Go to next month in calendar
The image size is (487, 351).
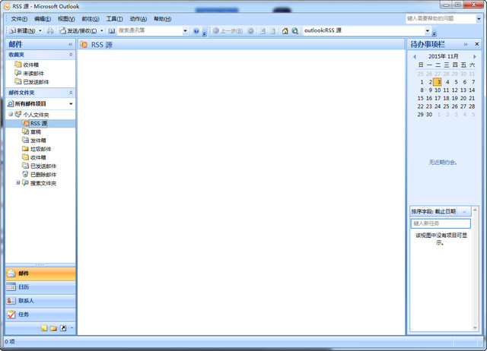474,56
